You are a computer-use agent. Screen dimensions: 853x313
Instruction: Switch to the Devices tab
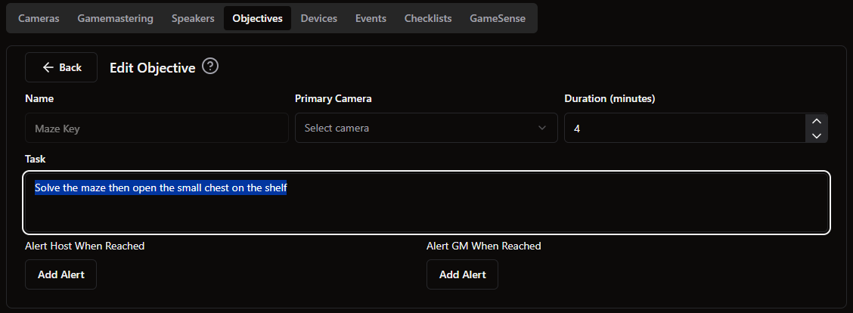[x=319, y=18]
